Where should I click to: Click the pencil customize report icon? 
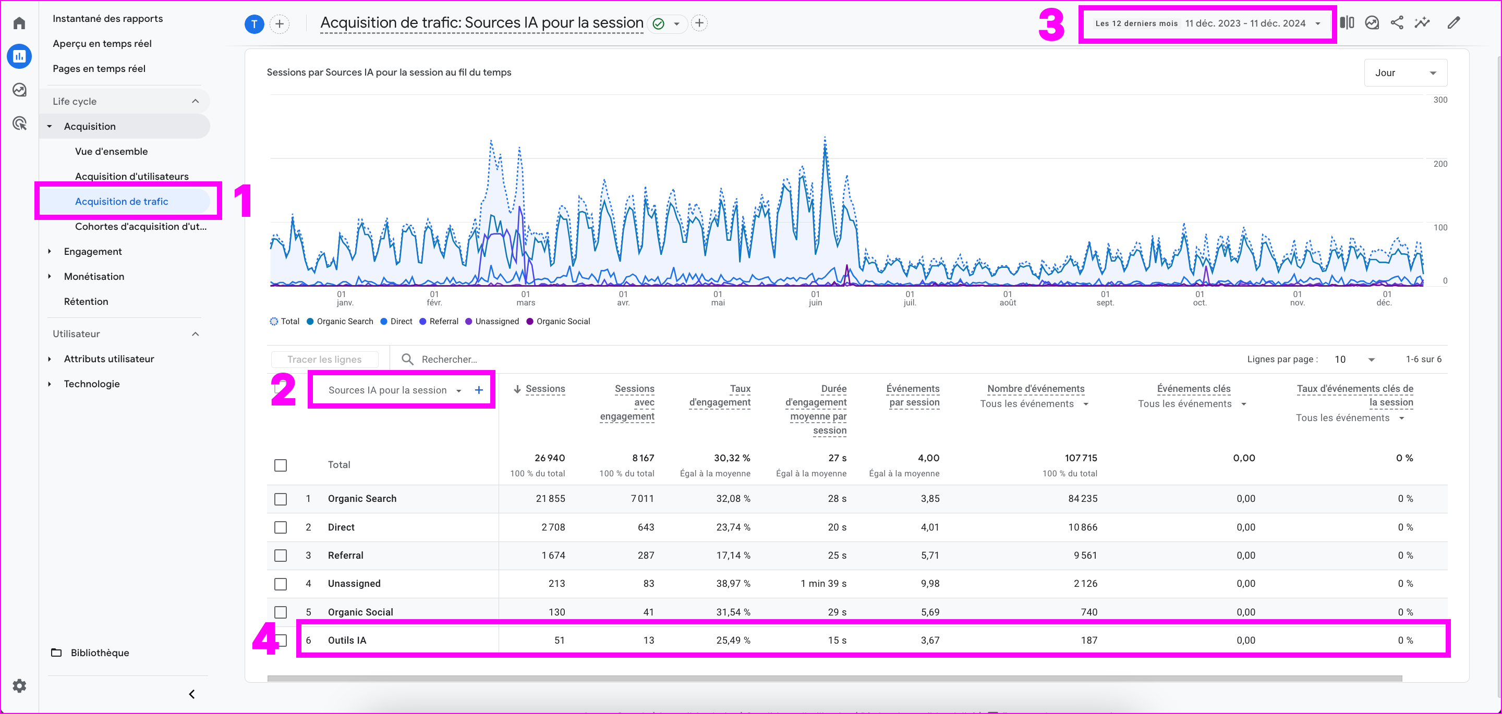tap(1453, 23)
